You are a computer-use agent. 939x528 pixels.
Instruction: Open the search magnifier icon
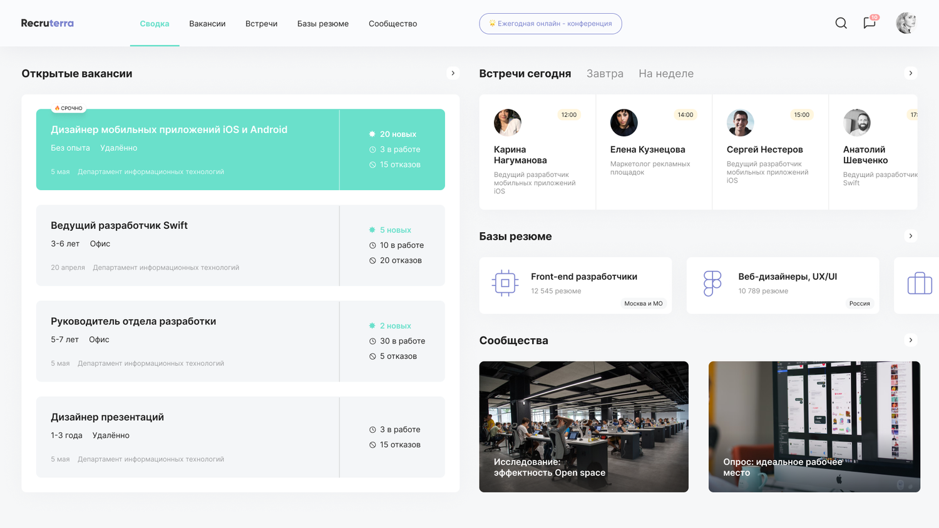[841, 23]
